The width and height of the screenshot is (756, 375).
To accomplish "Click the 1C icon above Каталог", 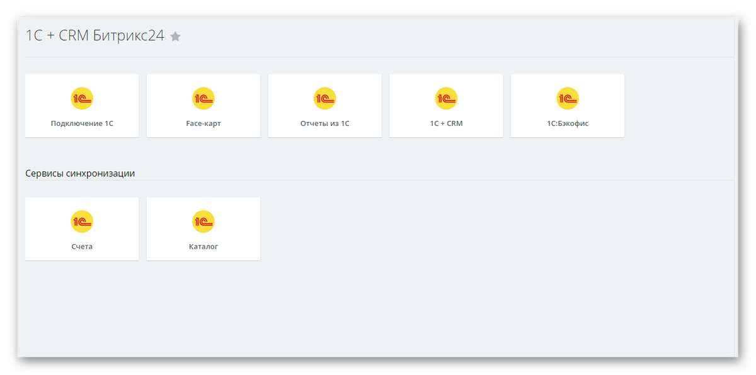I will (203, 221).
